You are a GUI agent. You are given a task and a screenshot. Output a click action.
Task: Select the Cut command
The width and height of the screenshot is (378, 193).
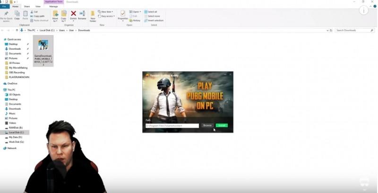(34, 11)
